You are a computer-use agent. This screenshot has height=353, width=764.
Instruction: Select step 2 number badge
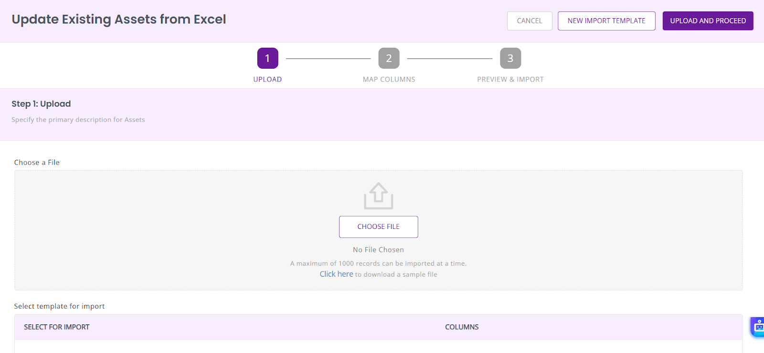(x=389, y=58)
